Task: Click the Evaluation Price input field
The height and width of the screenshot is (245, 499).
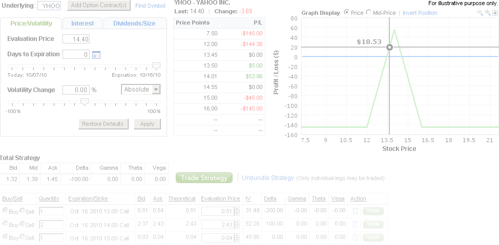Action: point(76,39)
